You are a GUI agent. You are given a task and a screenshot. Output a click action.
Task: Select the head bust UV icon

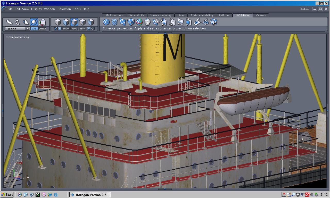coord(147,22)
